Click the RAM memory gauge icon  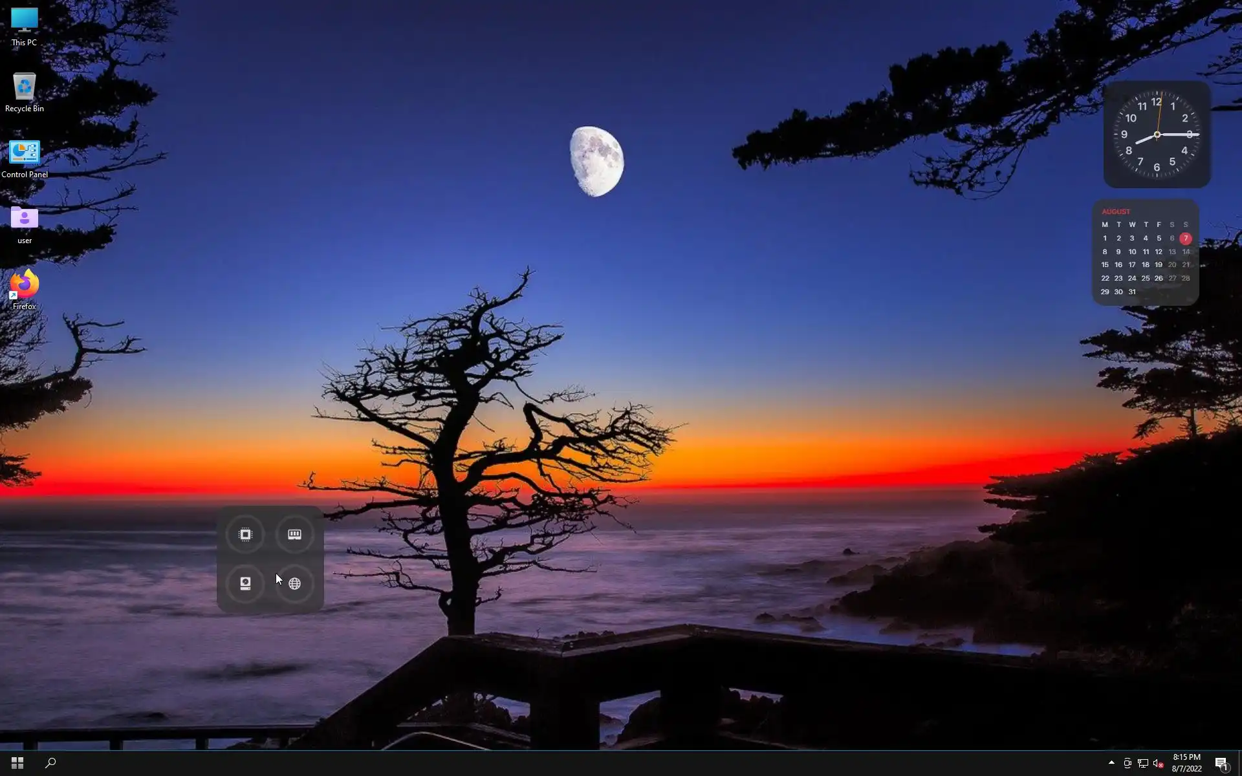(x=294, y=534)
